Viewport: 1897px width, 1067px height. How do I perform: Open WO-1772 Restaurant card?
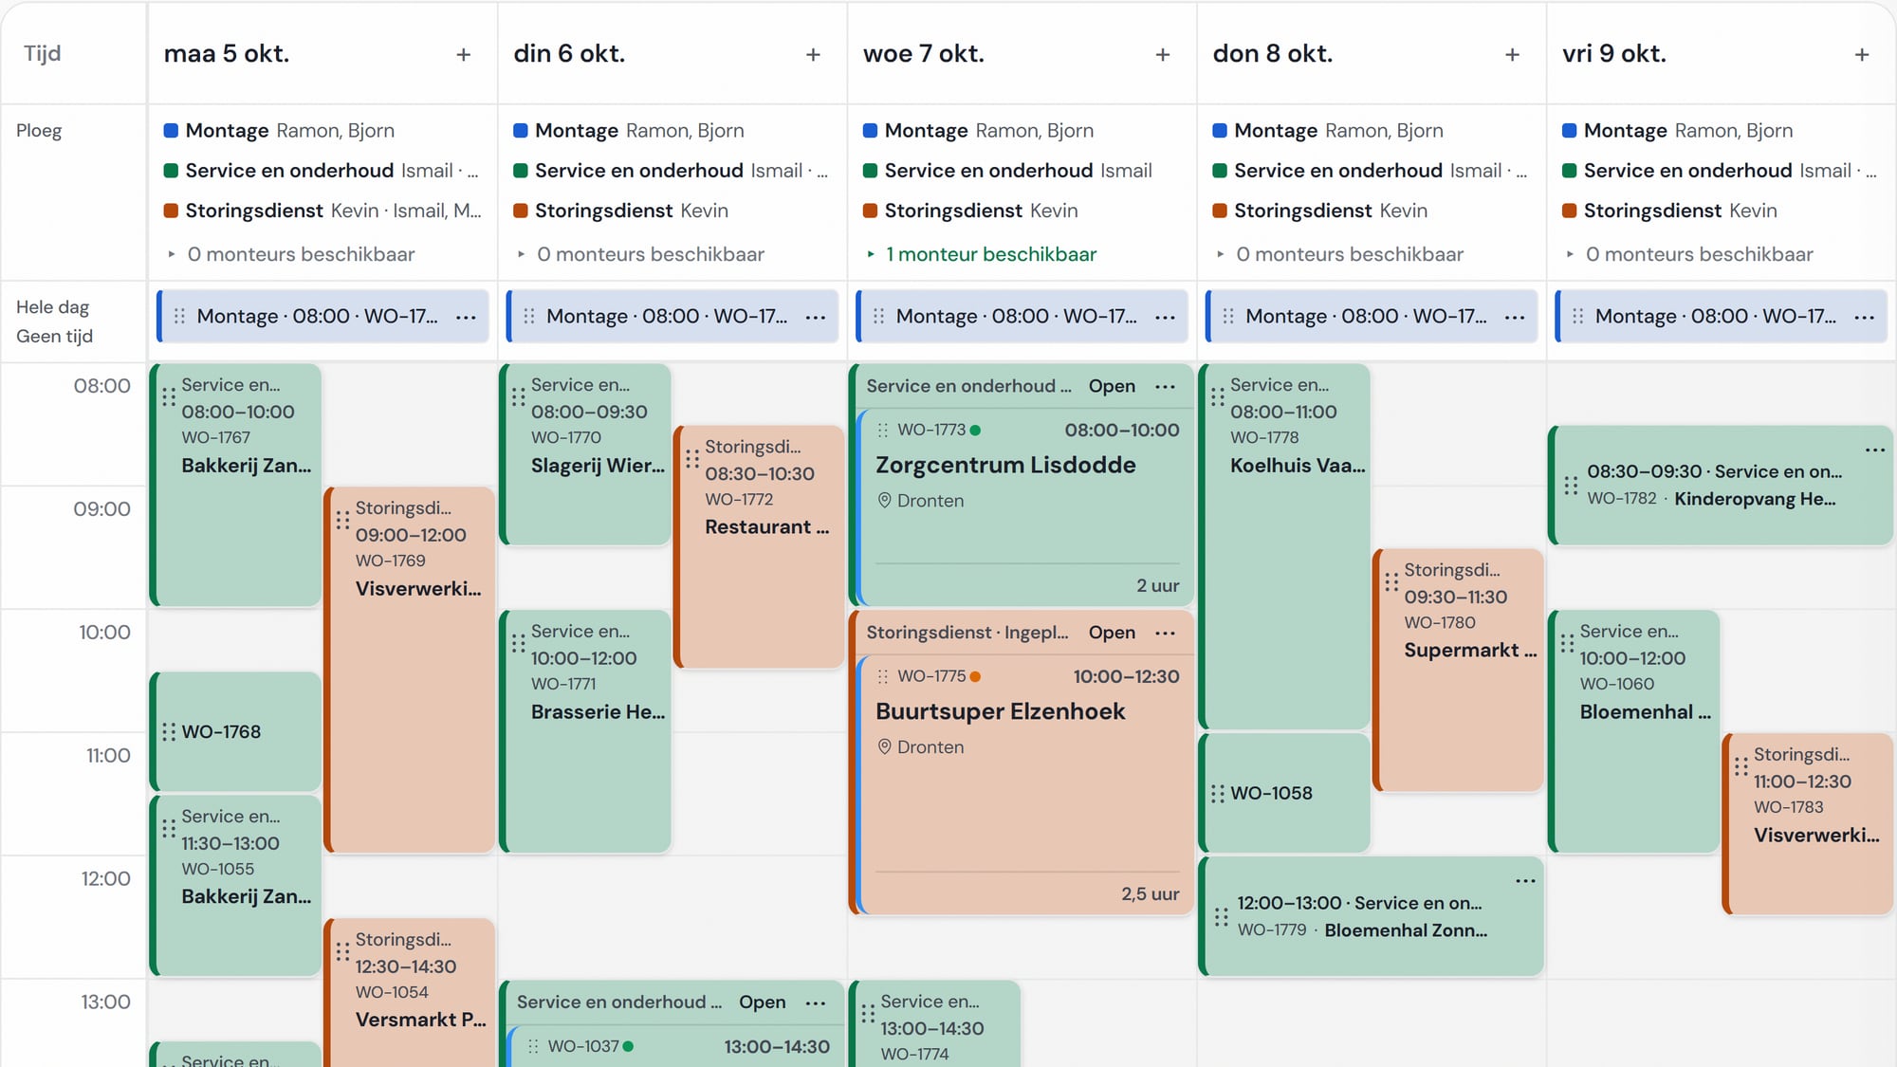point(759,546)
